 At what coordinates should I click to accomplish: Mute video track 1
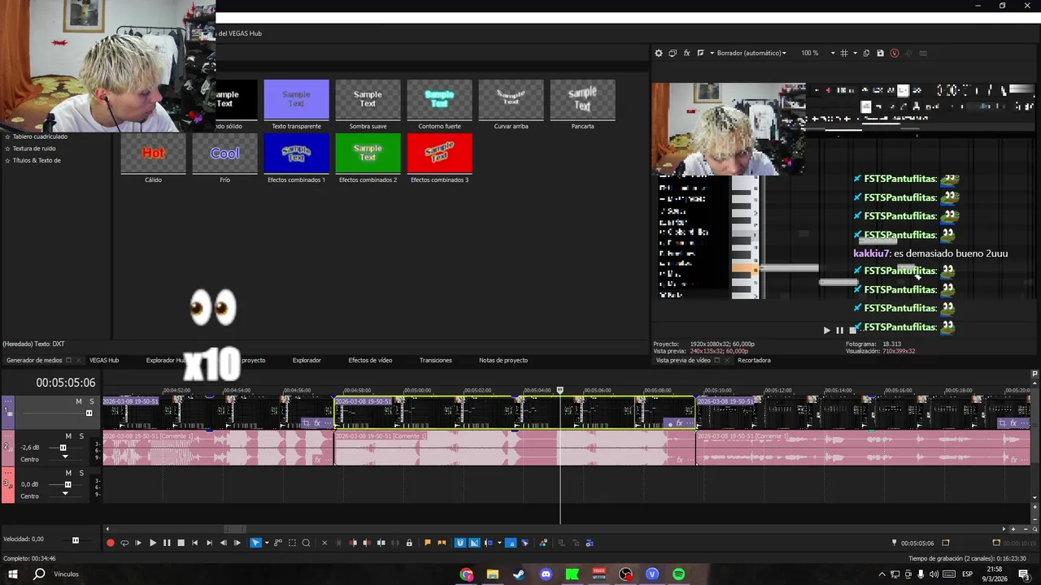(79, 401)
